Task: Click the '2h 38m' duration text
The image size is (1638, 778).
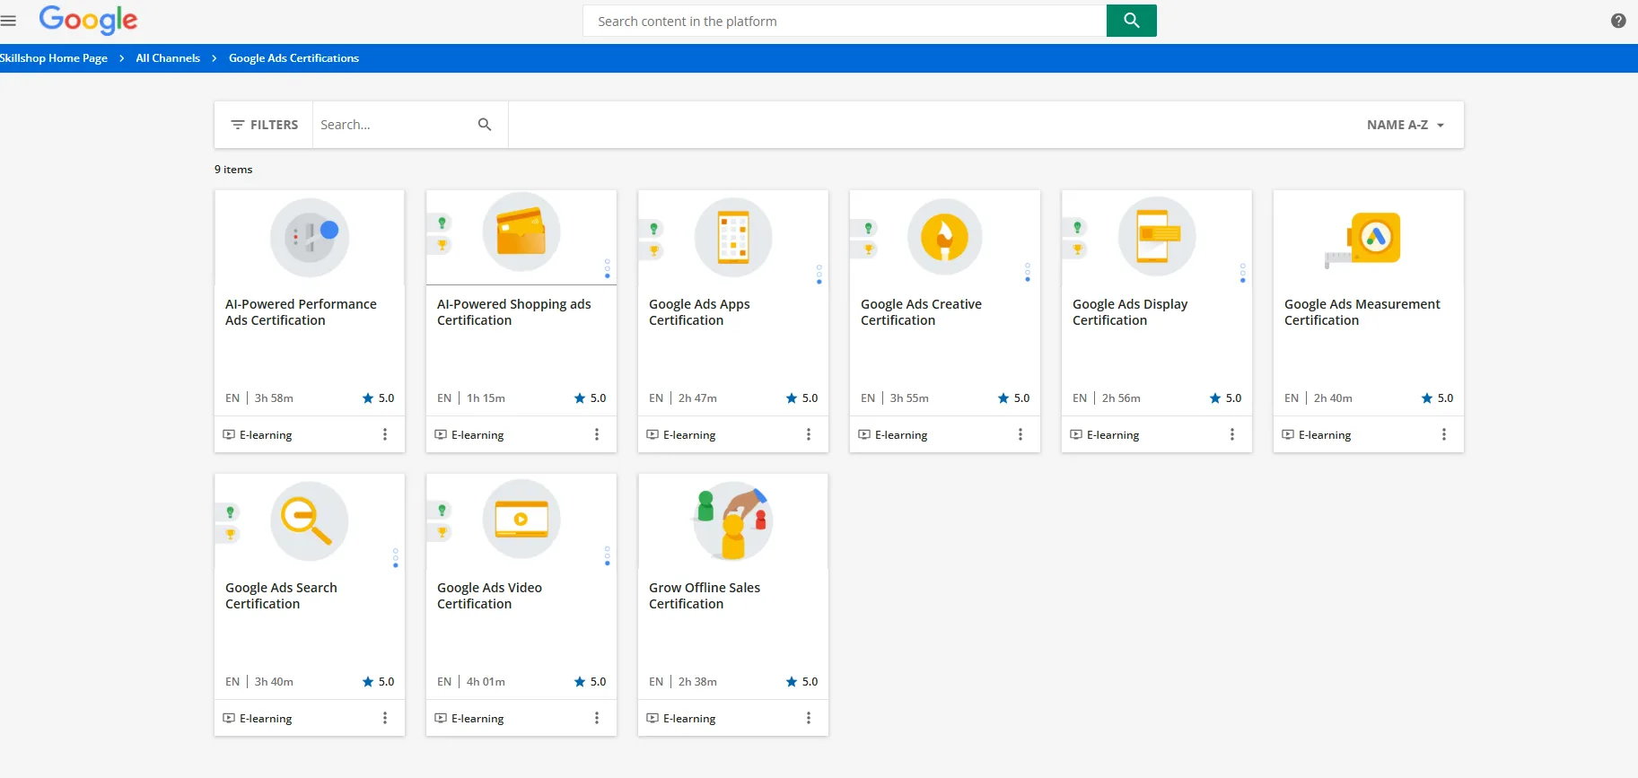Action: pos(697,682)
